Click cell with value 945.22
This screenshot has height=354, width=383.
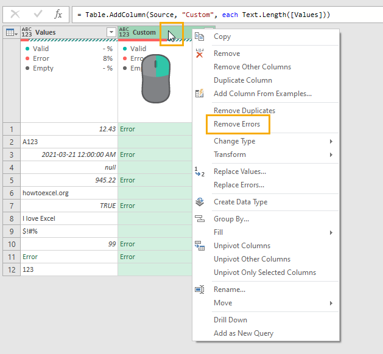click(x=69, y=180)
